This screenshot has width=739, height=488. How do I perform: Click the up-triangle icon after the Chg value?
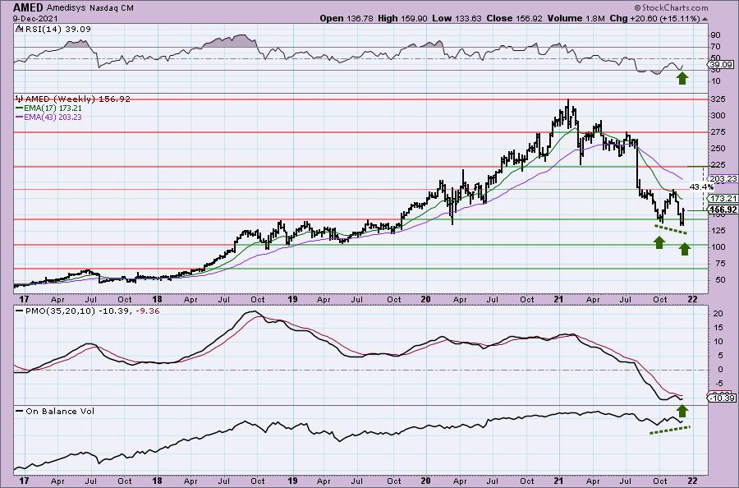click(705, 20)
